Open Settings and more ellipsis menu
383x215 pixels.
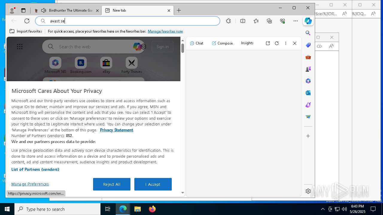coord(296,21)
